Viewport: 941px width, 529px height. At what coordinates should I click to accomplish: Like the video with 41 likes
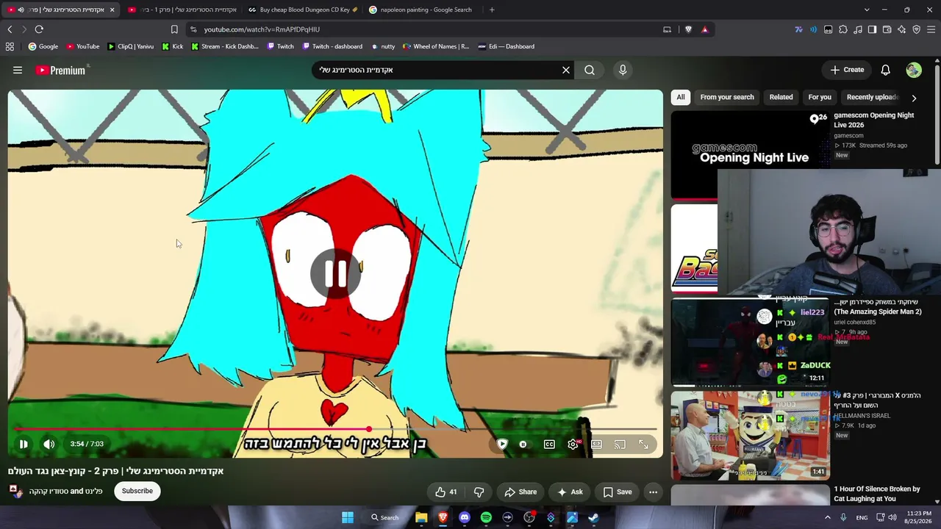pos(446,492)
